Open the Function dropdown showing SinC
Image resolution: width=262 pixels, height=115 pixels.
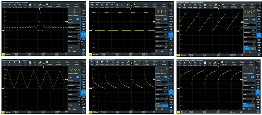74,25
